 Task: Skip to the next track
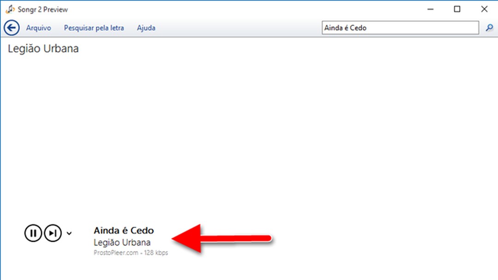tap(53, 233)
